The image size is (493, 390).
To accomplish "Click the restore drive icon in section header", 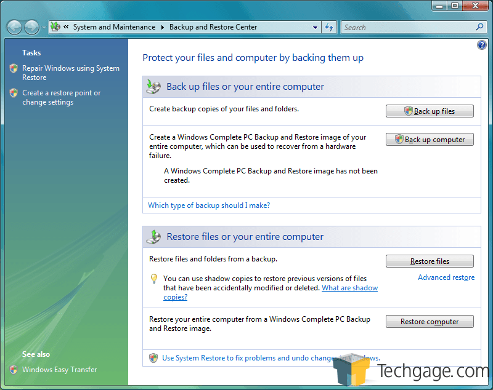I will pos(153,237).
